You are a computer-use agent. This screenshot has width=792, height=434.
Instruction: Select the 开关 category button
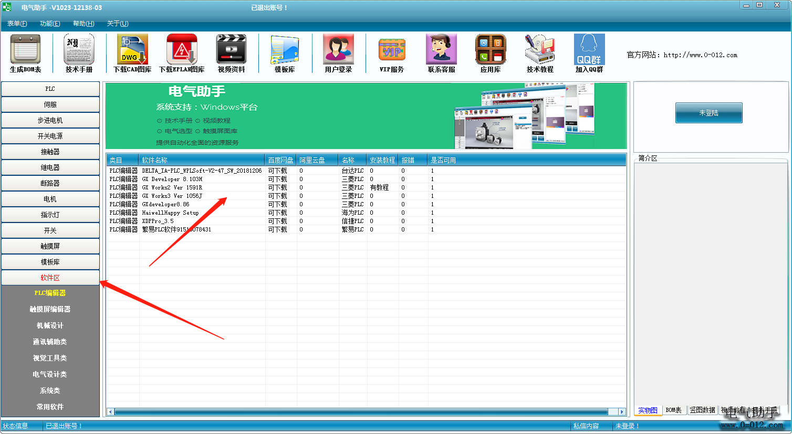click(50, 230)
